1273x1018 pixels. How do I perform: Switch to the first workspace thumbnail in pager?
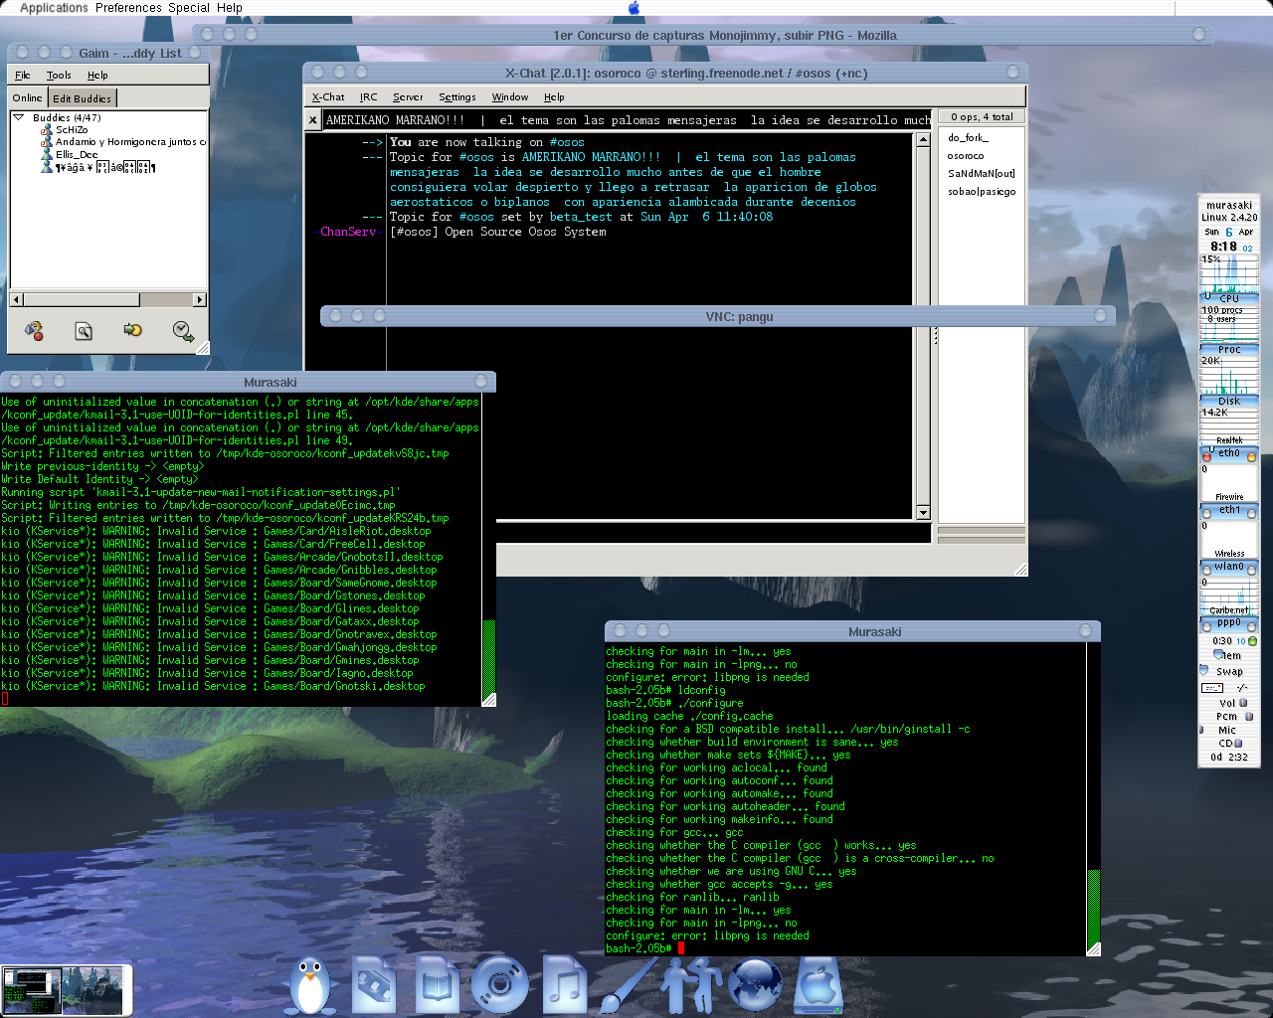pos(32,991)
